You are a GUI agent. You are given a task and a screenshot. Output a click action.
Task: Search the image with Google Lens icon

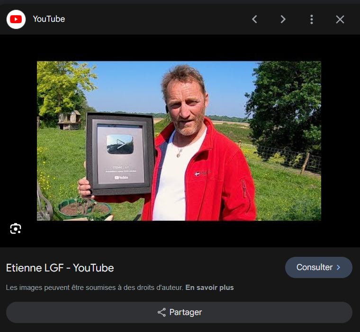(16, 229)
